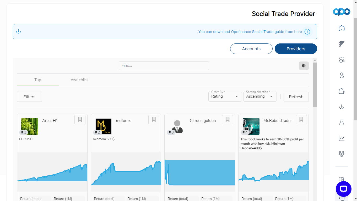Click the logout arrow icon in the sidebar
Image resolution: width=357 pixels, height=201 pixels.
point(341,198)
